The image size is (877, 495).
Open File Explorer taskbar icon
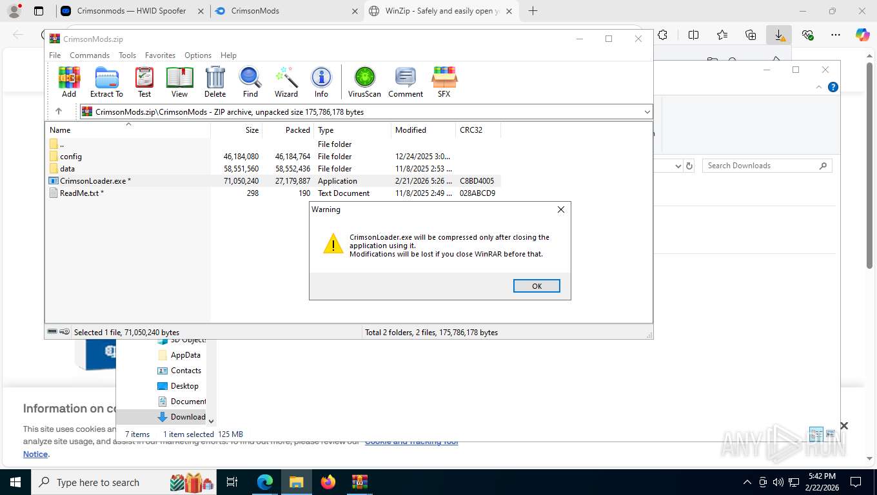coord(297,481)
